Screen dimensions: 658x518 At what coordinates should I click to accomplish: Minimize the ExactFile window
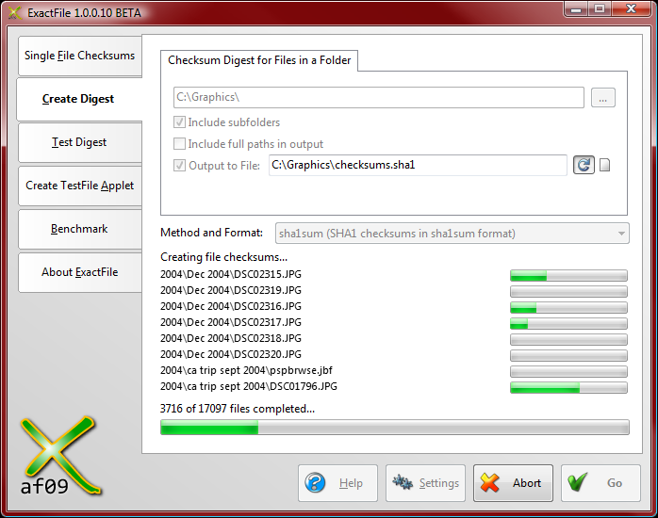coord(576,9)
